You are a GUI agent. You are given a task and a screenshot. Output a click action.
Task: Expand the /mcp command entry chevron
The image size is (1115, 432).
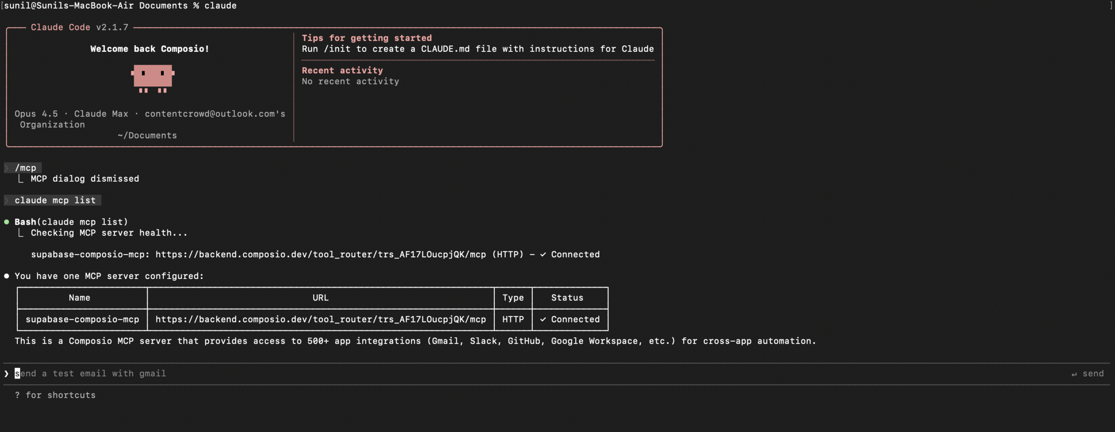pyautogui.click(x=7, y=167)
